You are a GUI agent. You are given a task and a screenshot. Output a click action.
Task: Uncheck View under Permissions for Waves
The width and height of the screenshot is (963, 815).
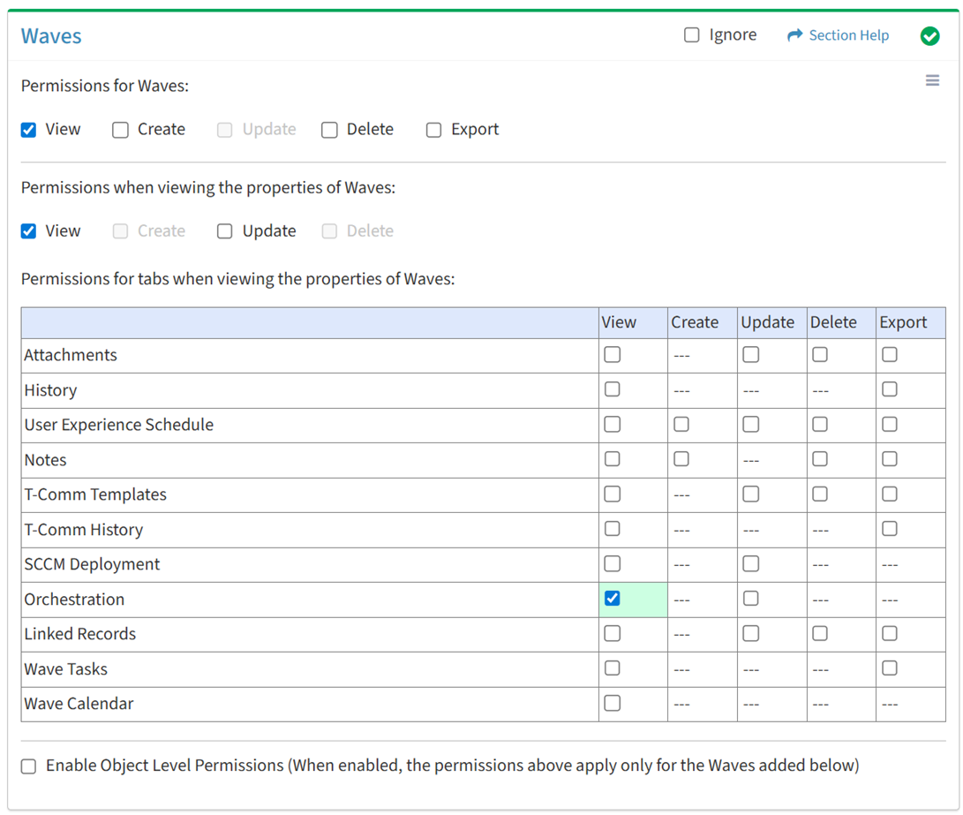tap(29, 130)
